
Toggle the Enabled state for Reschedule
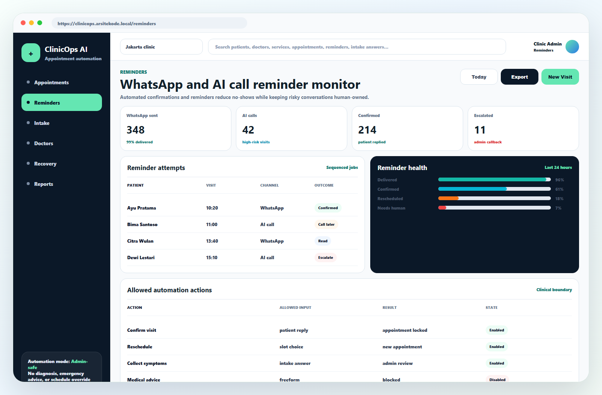click(x=497, y=346)
